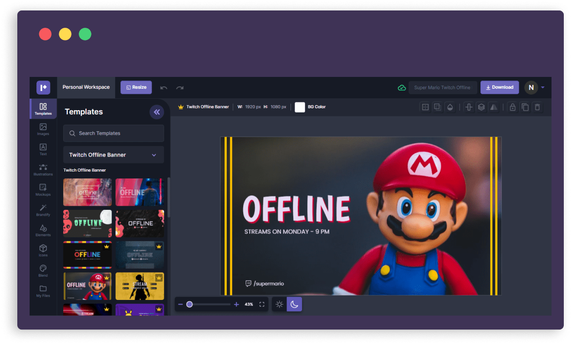
Task: Download the Super Mario Twitch Offline banner
Action: click(x=500, y=87)
